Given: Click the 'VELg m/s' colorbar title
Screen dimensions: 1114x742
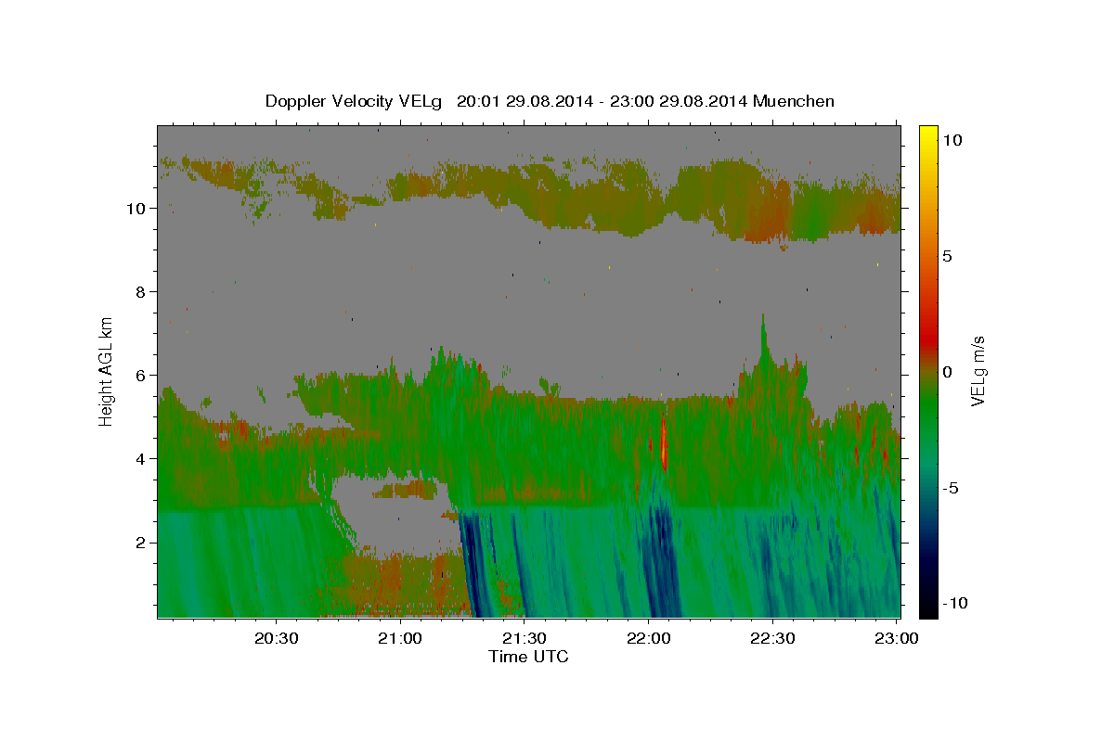Looking at the screenshot, I should pyautogui.click(x=978, y=370).
